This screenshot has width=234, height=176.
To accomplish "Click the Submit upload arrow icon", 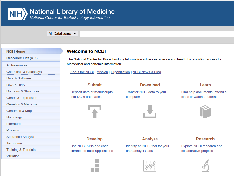I will point(94,112).
